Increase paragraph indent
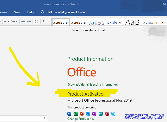The image size is (167, 122). pos(29,22)
